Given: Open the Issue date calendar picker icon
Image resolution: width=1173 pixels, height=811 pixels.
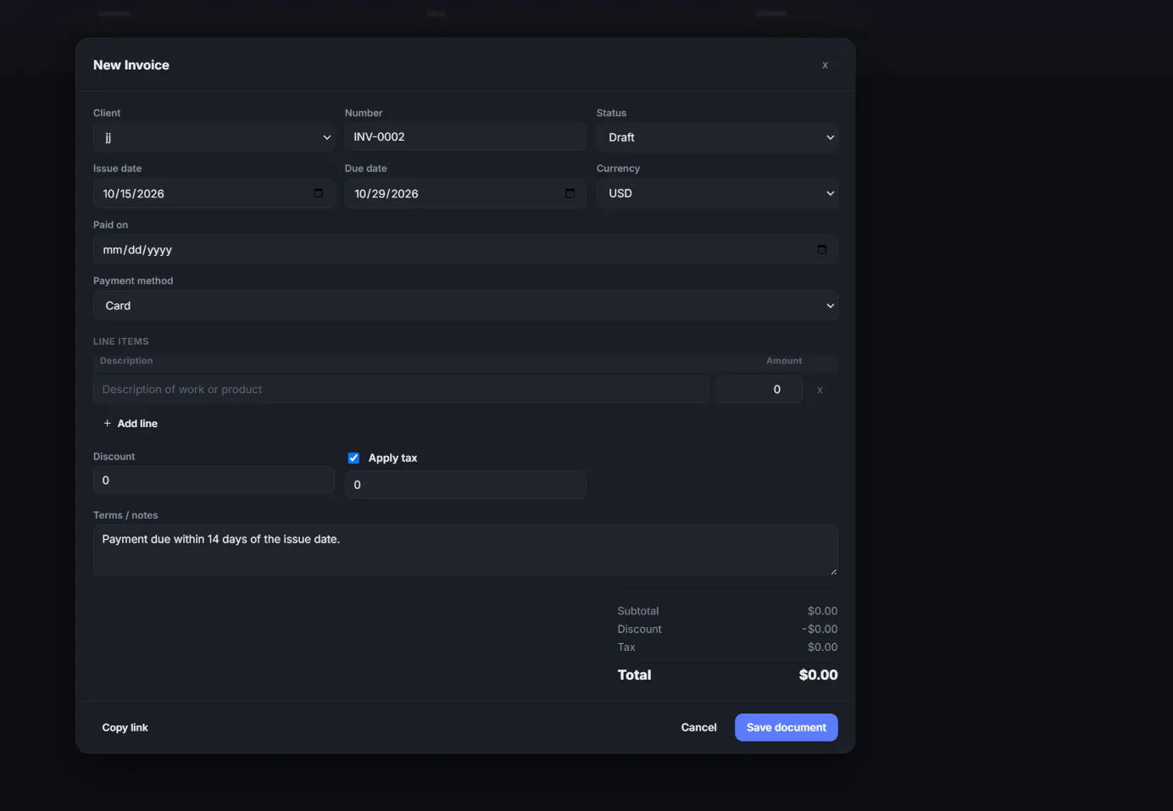Looking at the screenshot, I should pyautogui.click(x=319, y=193).
